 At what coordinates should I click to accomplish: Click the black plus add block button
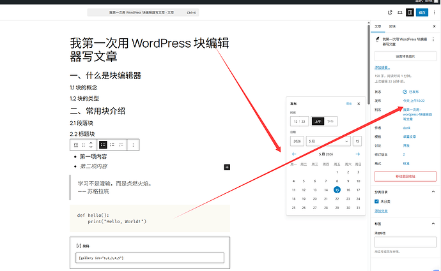(227, 167)
